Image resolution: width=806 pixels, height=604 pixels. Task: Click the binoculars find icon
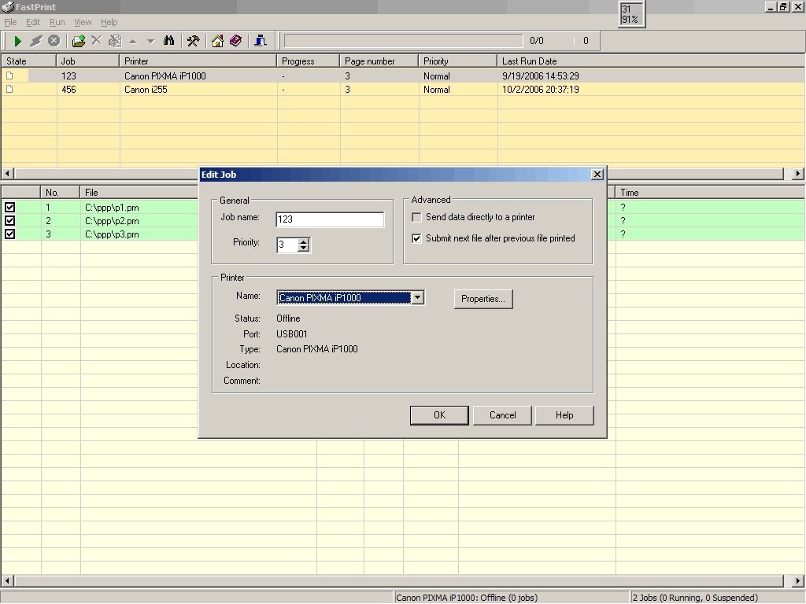(168, 41)
